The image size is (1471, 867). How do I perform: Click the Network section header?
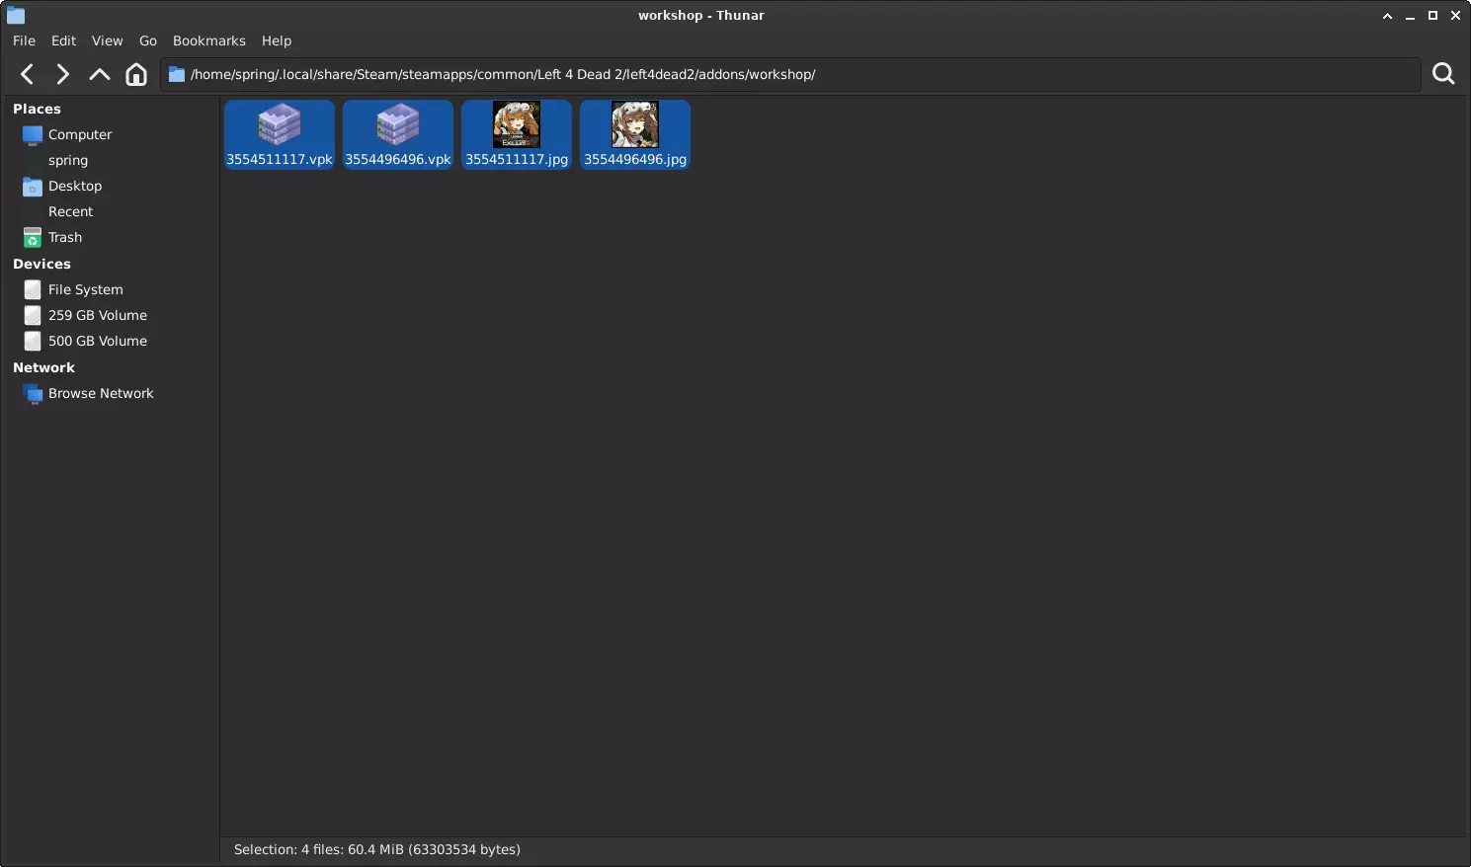click(x=43, y=367)
